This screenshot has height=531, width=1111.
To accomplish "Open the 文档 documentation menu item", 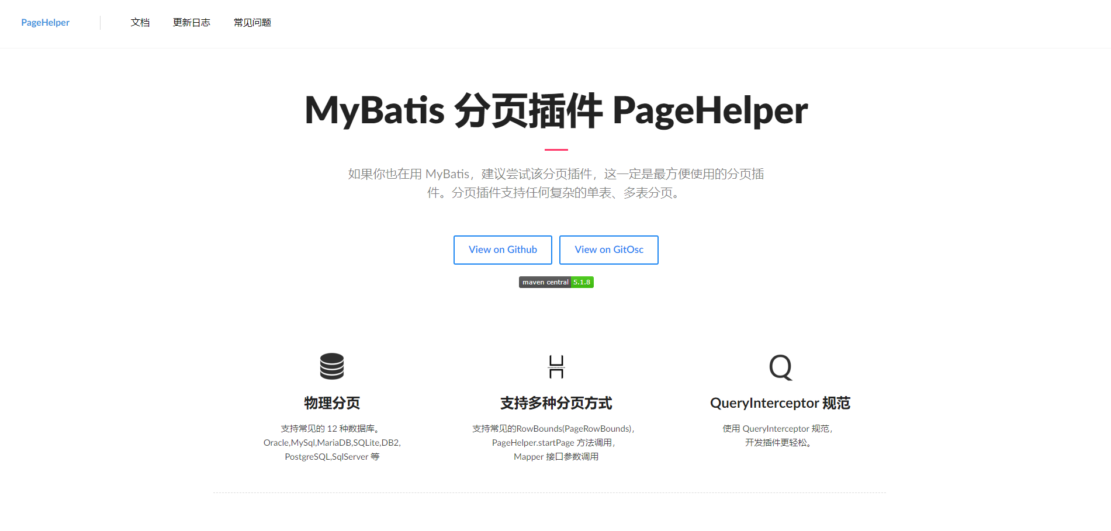I will point(140,23).
